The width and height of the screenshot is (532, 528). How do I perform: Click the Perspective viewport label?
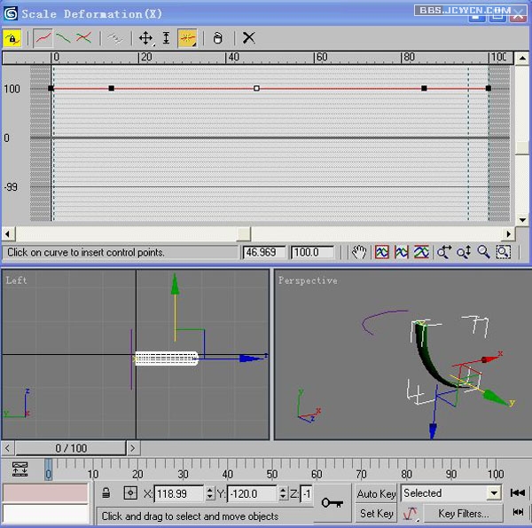click(308, 280)
